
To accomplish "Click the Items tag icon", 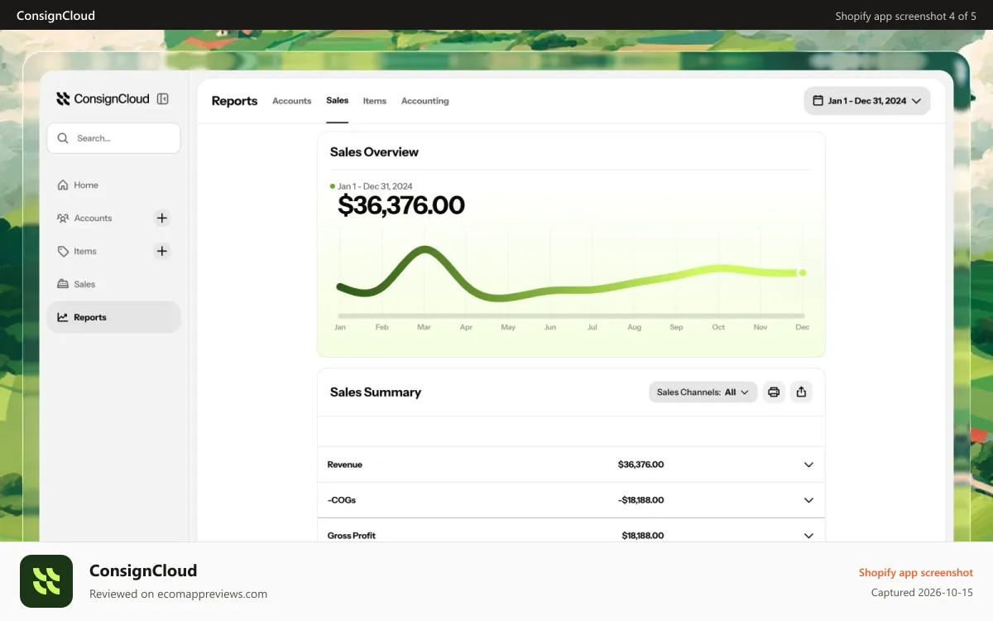I will click(63, 252).
